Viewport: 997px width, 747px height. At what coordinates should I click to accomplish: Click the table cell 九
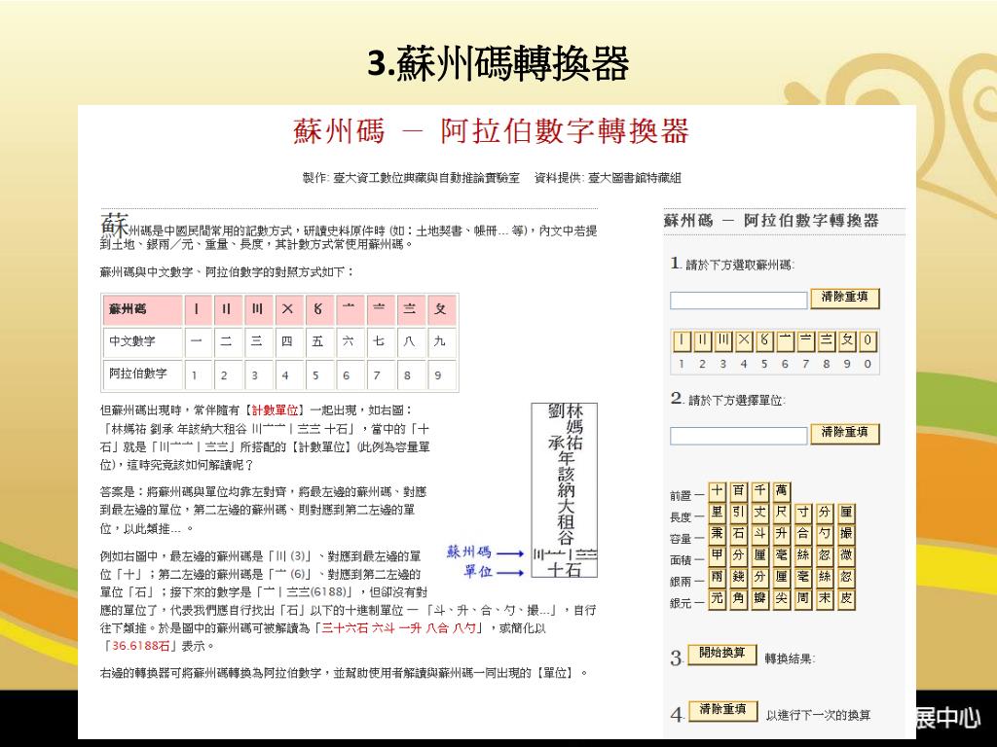pos(440,341)
